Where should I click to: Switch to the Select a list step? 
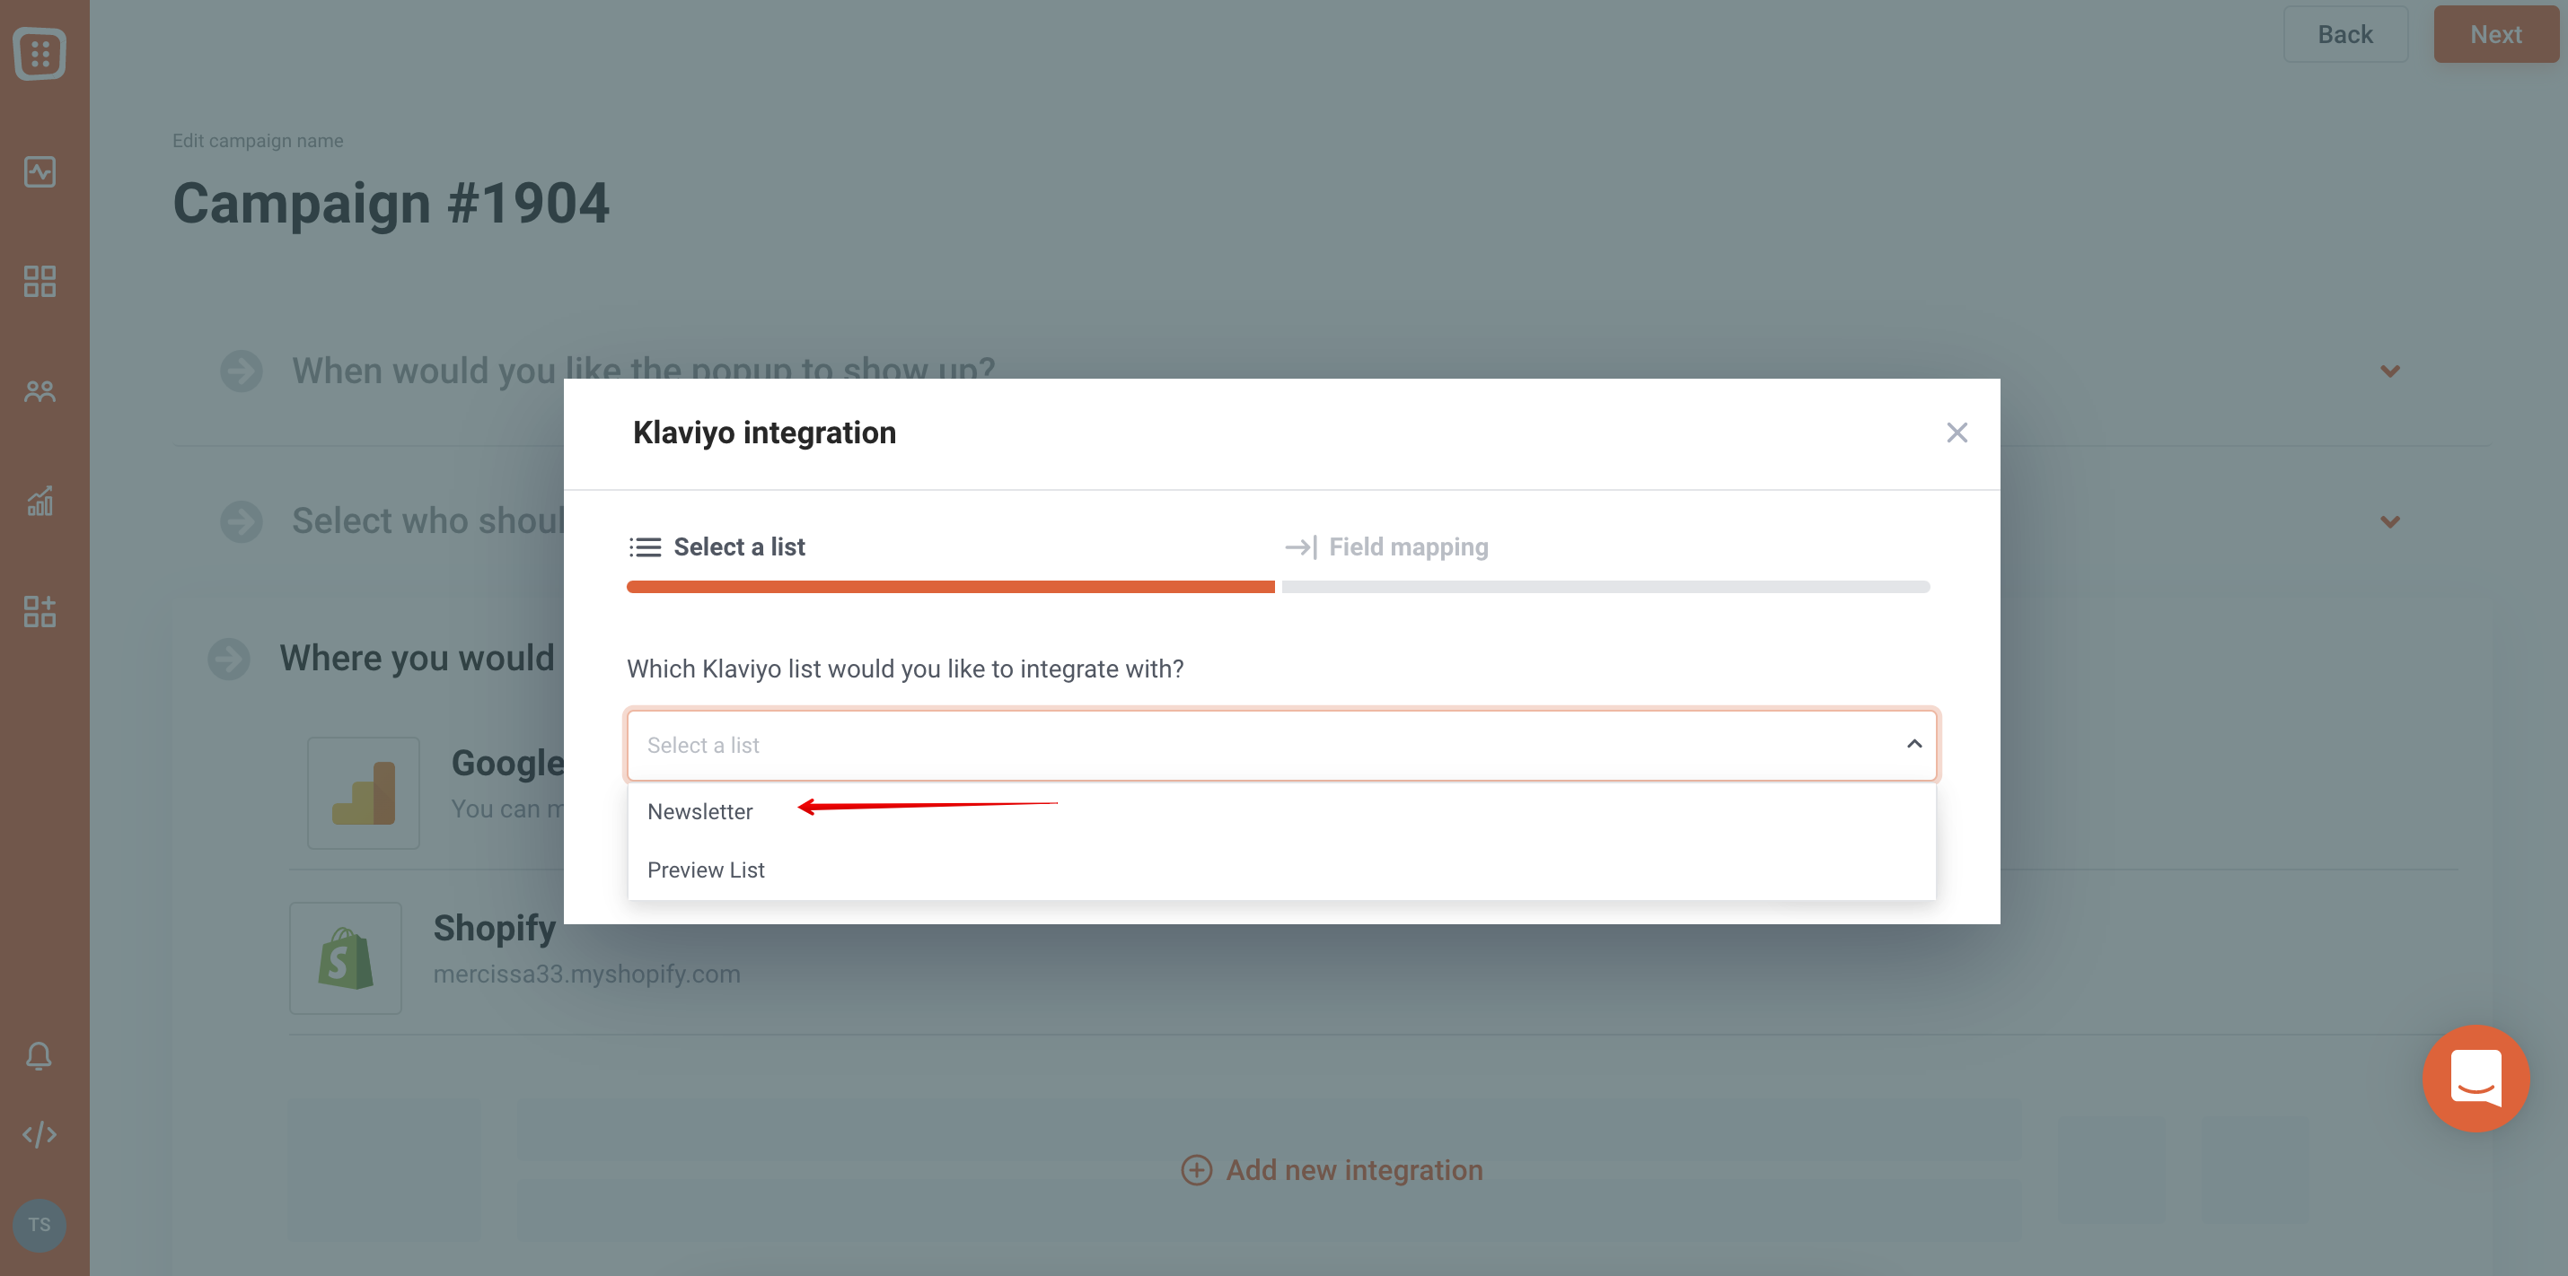click(717, 546)
